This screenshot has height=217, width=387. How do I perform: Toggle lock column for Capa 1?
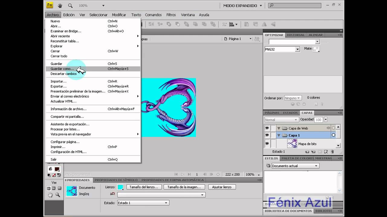click(x=273, y=135)
